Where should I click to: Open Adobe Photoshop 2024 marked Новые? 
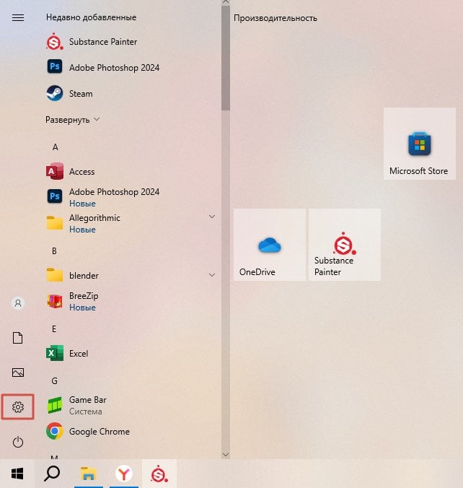(x=103, y=197)
